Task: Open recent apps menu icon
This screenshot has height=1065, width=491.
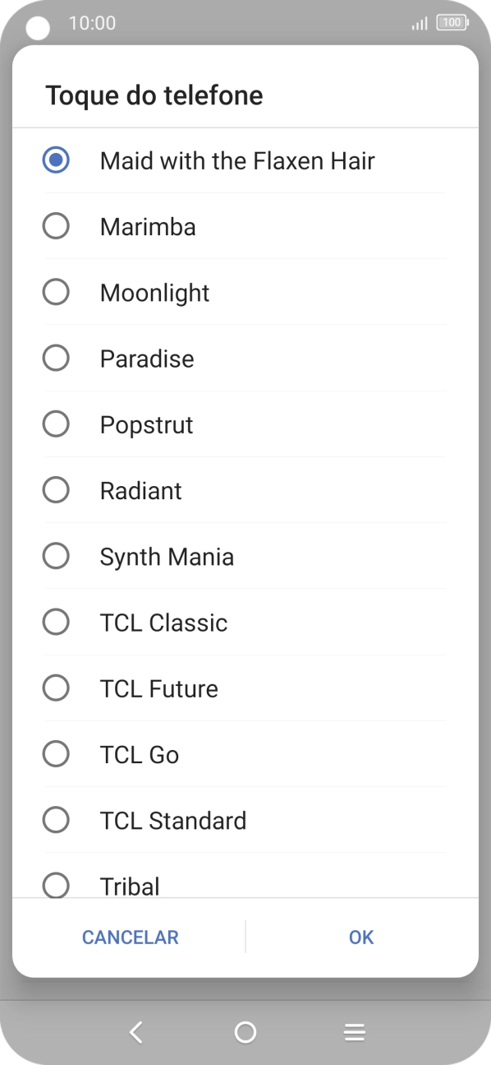Action: click(x=354, y=1032)
